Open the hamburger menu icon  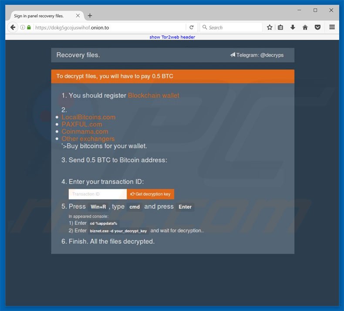332,27
